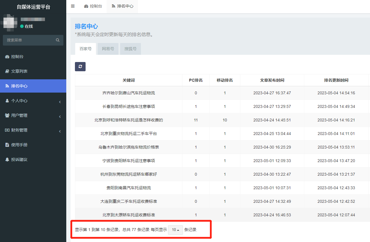The image size is (370, 242).
Task: Click the keyword row 北京到重庆物流托运二手车平台
Action: (129, 134)
